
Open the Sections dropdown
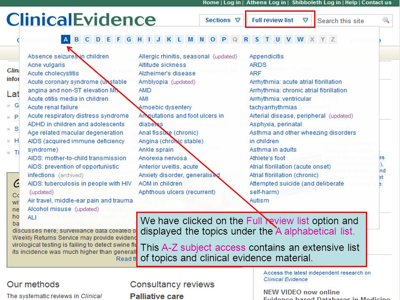pyautogui.click(x=221, y=20)
